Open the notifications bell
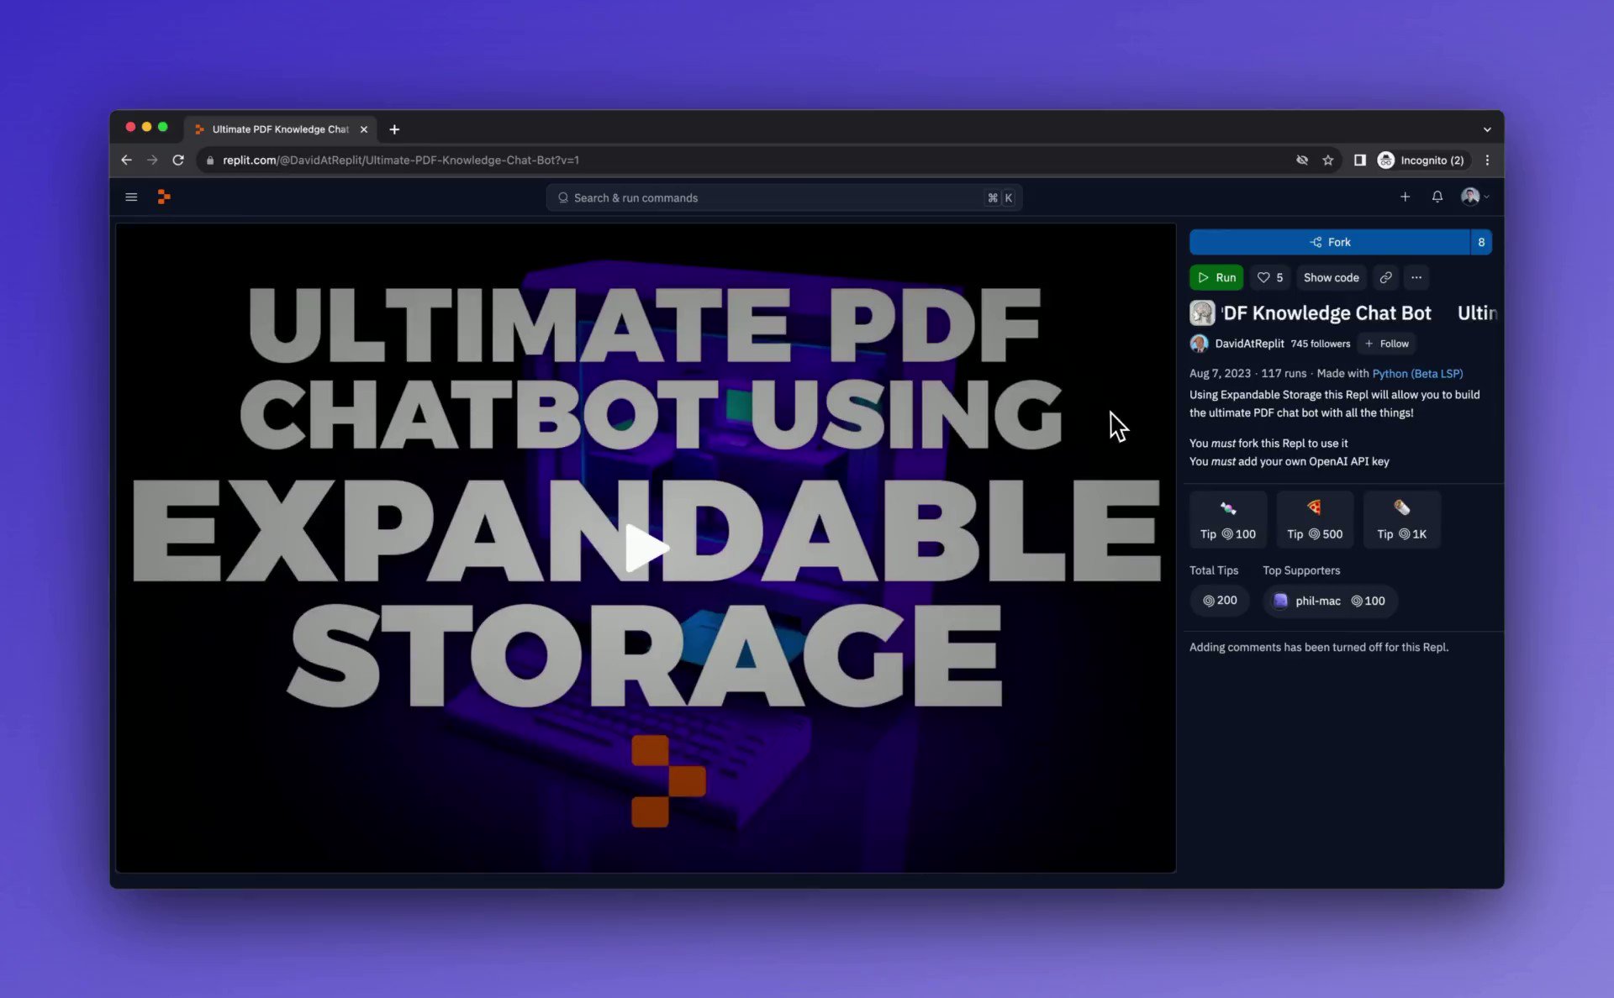The height and width of the screenshot is (998, 1614). tap(1437, 197)
